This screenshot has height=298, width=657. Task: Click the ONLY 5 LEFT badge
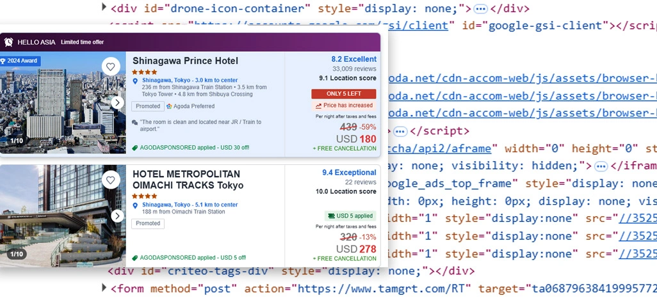[x=344, y=94]
